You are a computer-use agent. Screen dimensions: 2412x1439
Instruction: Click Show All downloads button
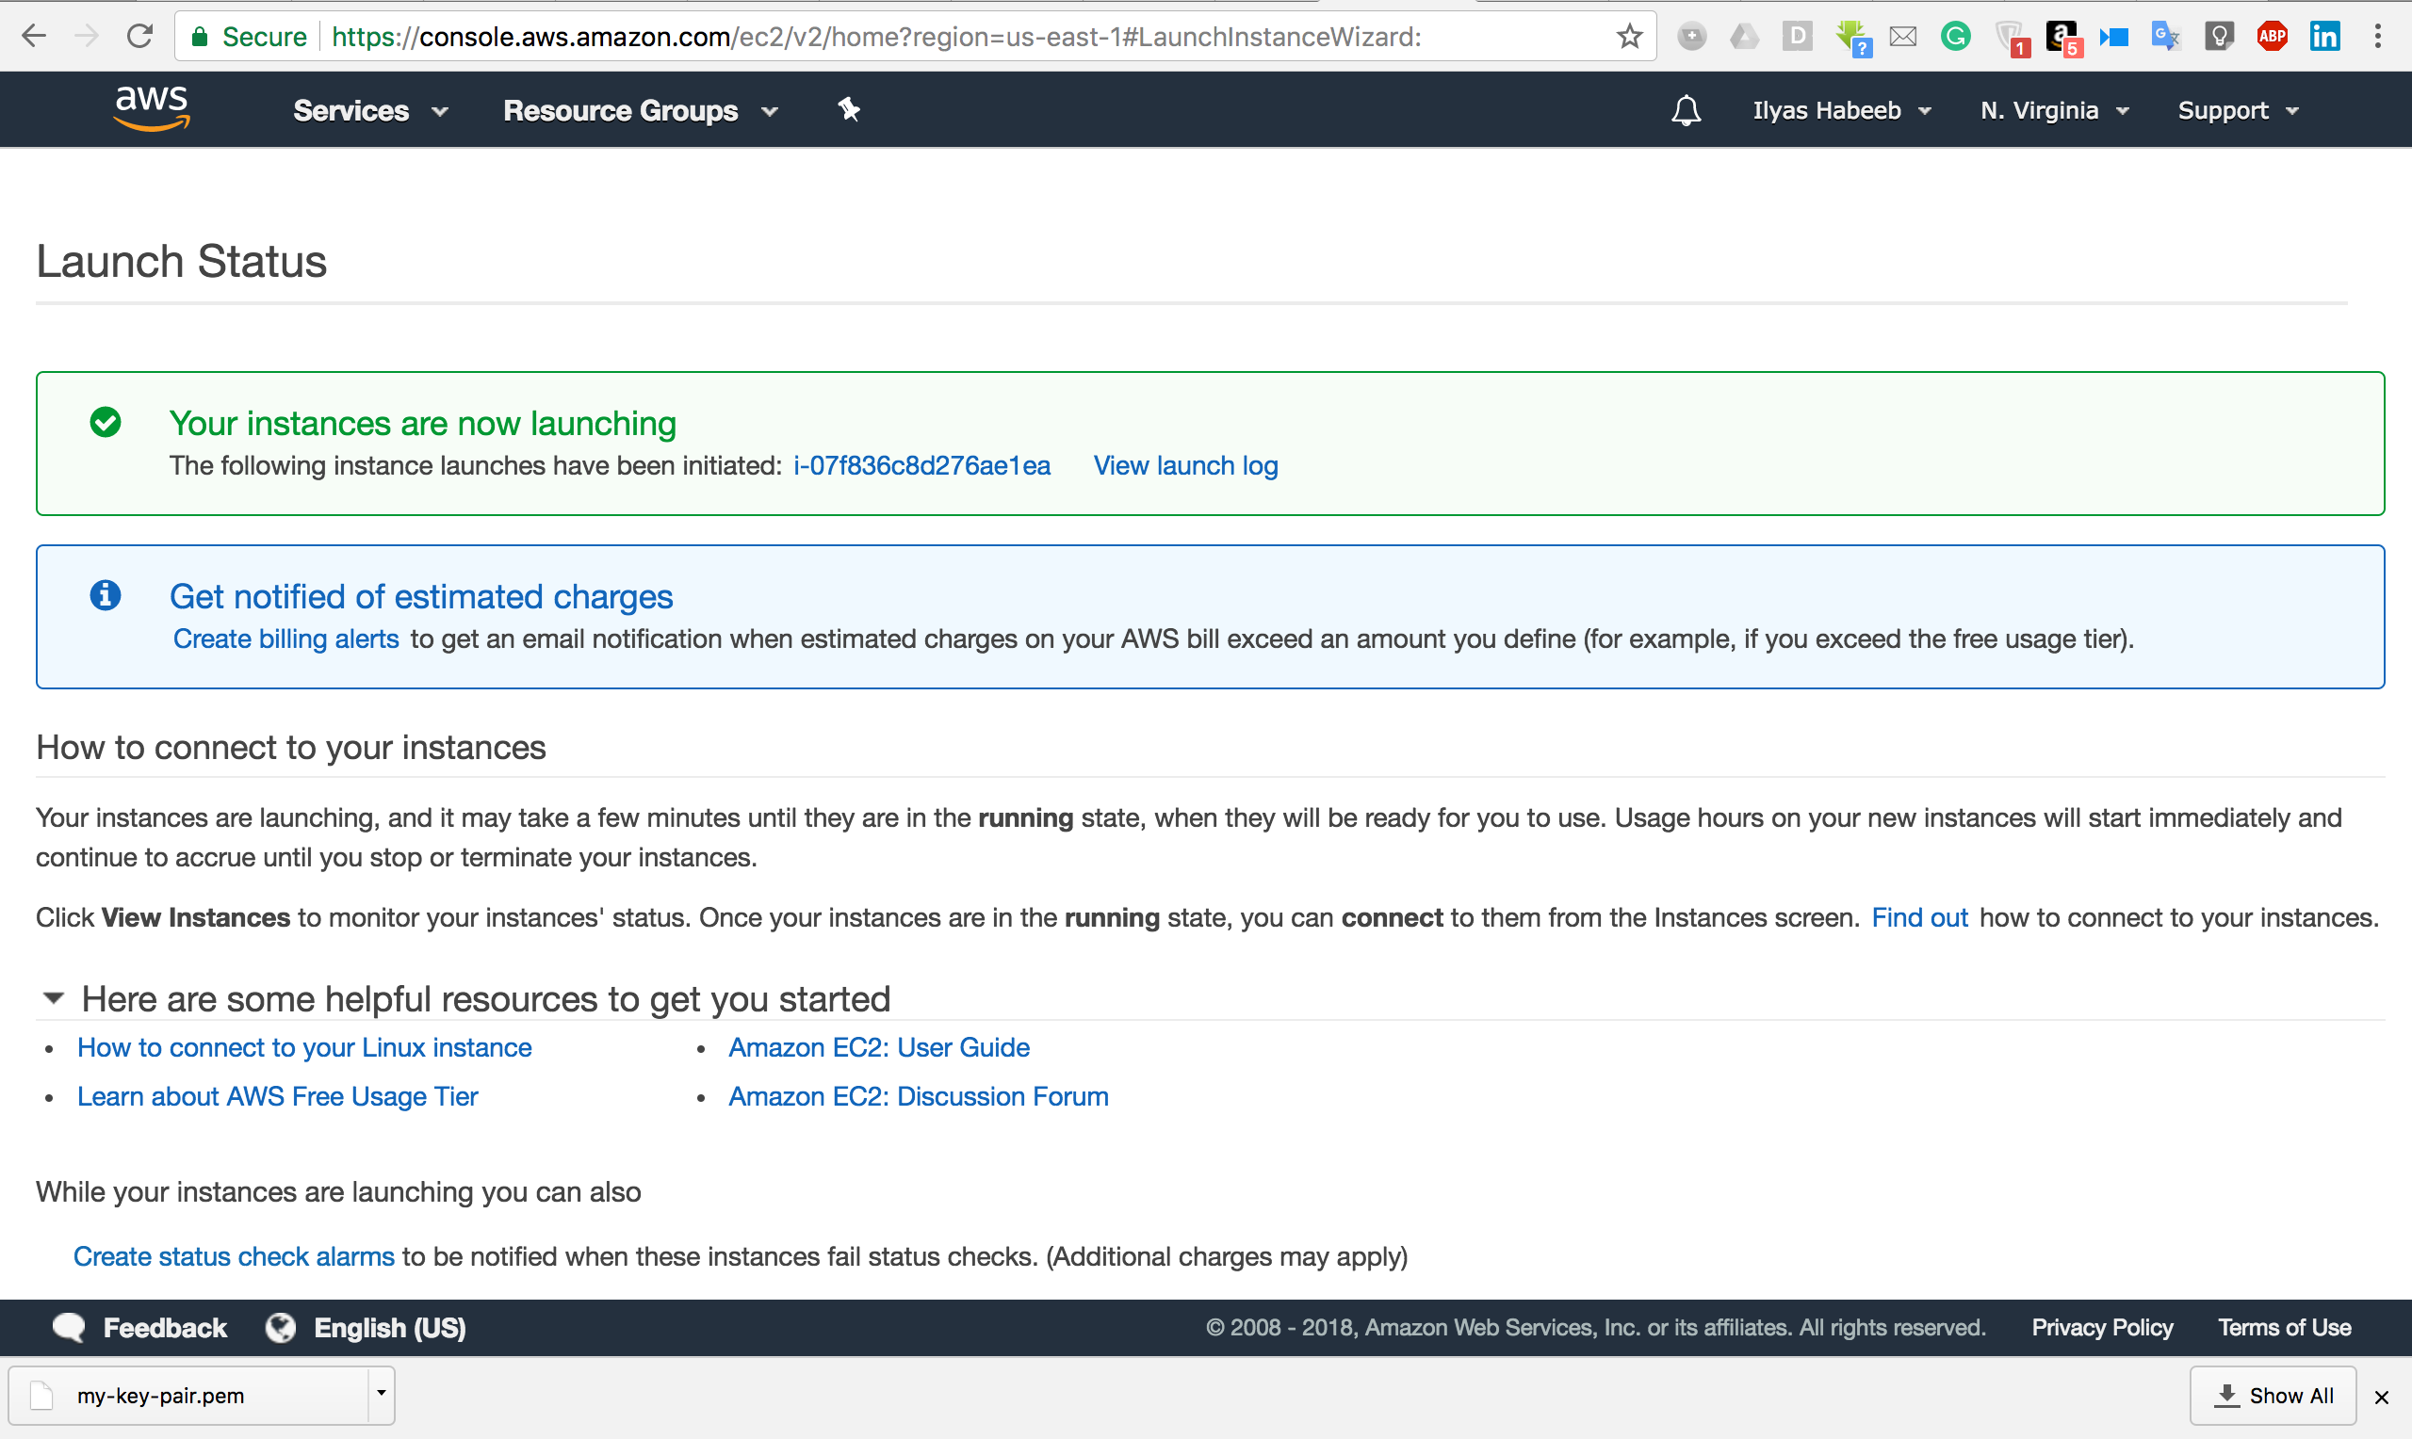(x=2273, y=1396)
